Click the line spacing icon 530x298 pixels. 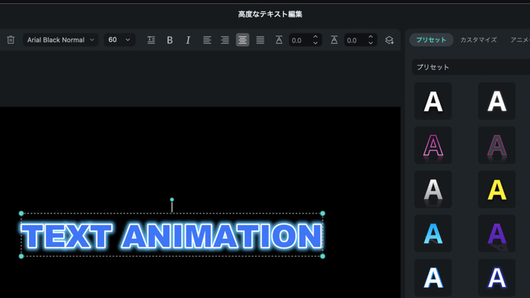[x=334, y=40]
